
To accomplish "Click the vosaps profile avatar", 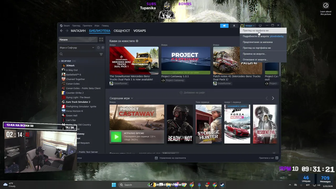I will 242,26.
